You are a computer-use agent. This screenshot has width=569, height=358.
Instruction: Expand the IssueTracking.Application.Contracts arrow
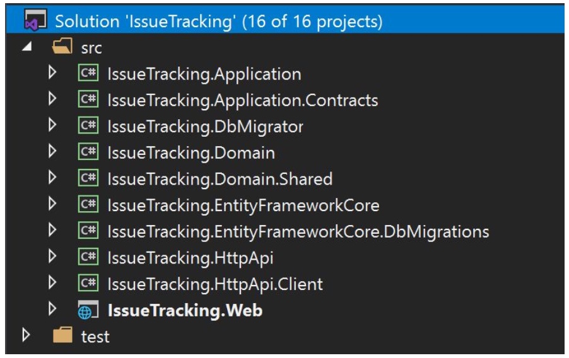(x=52, y=99)
